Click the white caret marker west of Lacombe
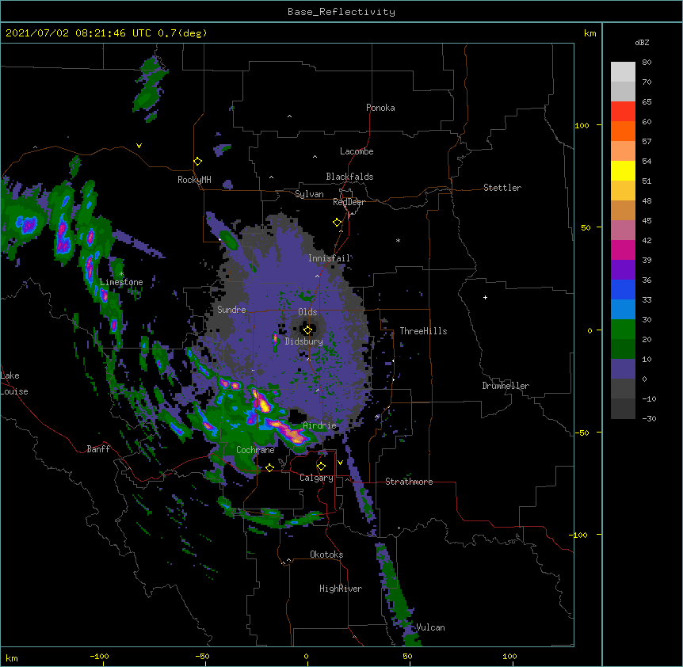 (x=315, y=157)
